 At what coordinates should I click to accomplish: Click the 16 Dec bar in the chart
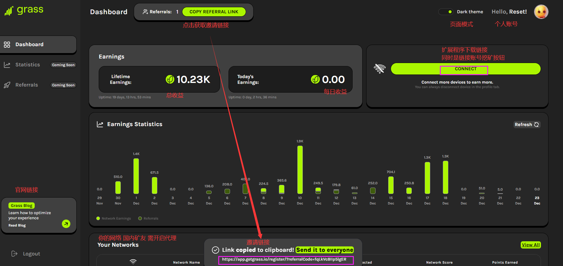pos(409,191)
